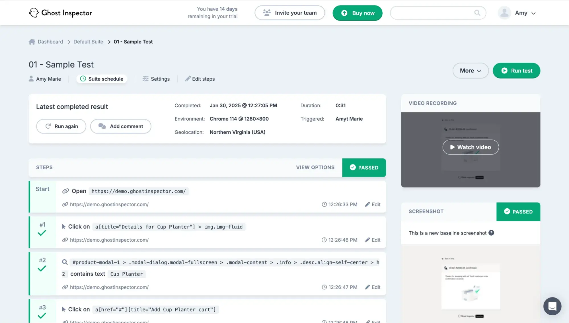Click the search magnifier icon
This screenshot has height=323, width=569.
point(477,13)
